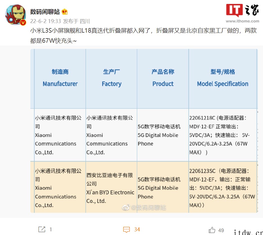263x235 pixels.
Task: Click the Model Specification column header
Action: (x=223, y=79)
